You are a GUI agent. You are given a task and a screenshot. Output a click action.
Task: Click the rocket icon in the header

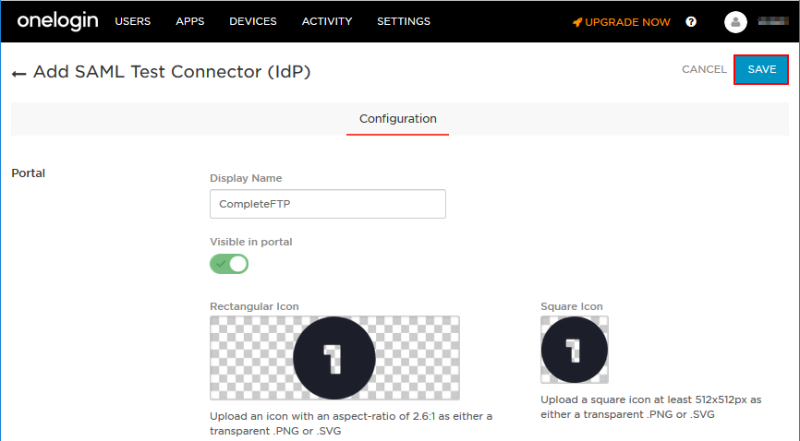tap(577, 22)
